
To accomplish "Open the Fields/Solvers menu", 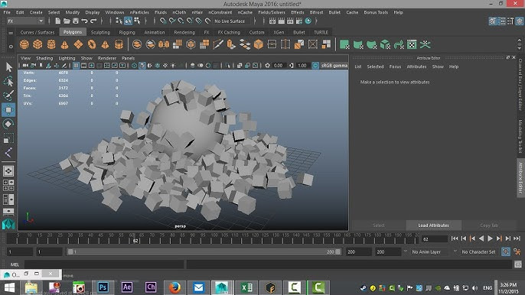I will point(272,12).
